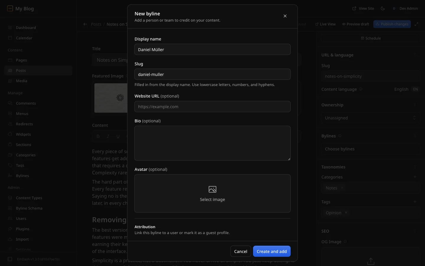Open Pages in the sidebar
Image resolution: width=425 pixels, height=266 pixels.
tap(38, 60)
